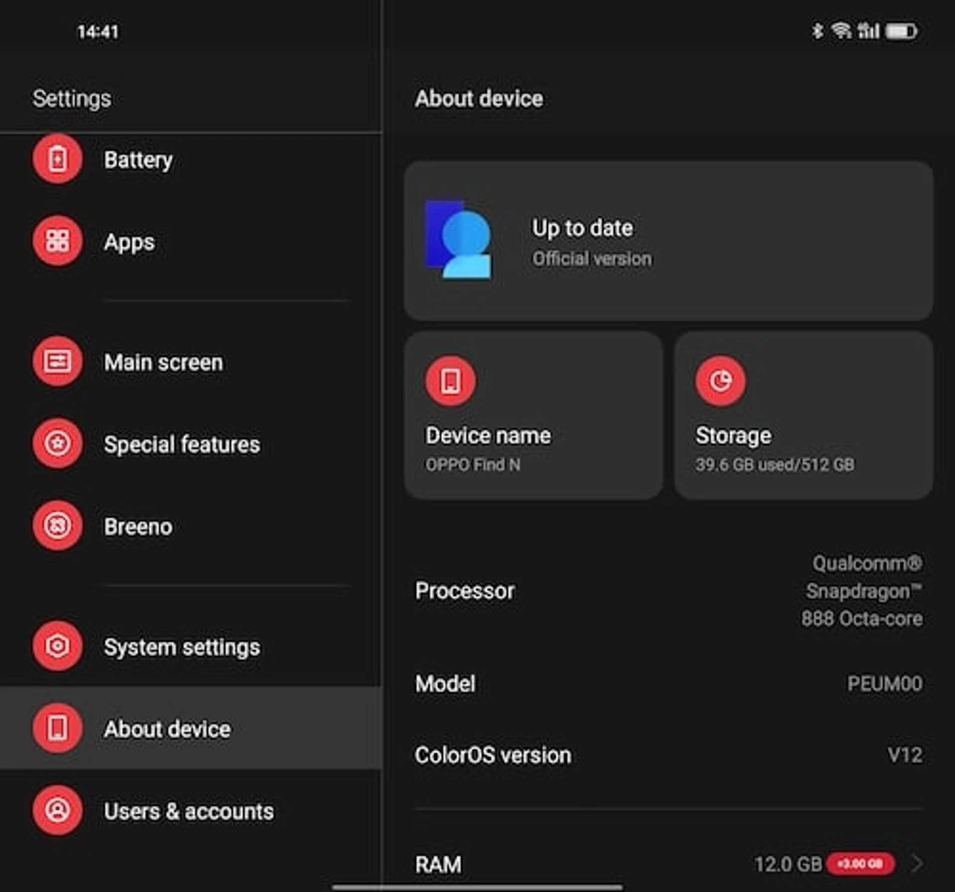Tap the Users & accounts person icon
Viewport: 955px width, 892px height.
click(58, 810)
